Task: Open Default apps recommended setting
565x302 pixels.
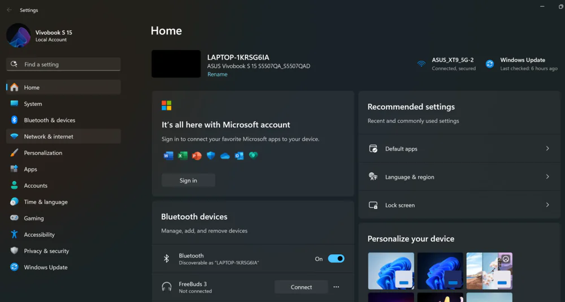Action: pyautogui.click(x=459, y=149)
